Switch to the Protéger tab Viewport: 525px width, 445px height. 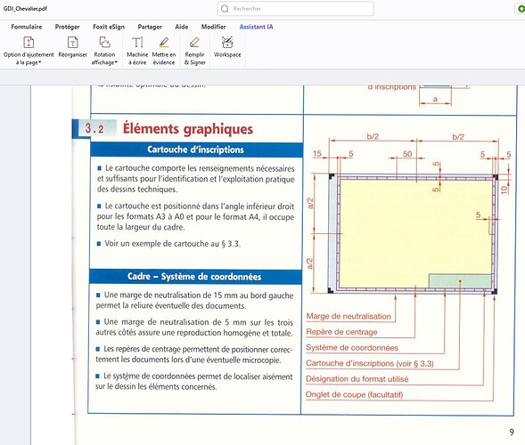(68, 27)
